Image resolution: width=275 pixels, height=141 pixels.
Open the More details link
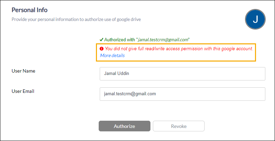click(112, 56)
